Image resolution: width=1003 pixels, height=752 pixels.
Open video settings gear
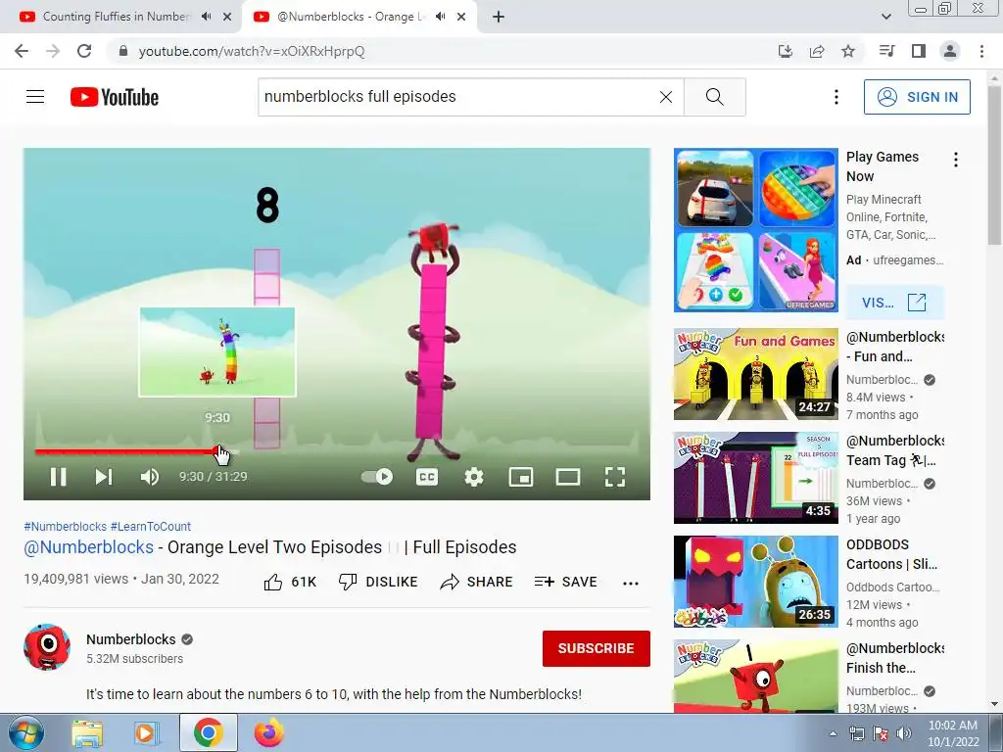474,477
